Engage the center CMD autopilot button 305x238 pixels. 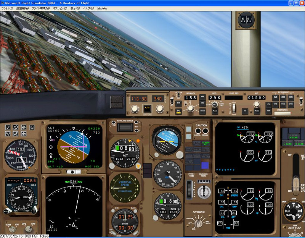pyautogui.click(x=283, y=97)
